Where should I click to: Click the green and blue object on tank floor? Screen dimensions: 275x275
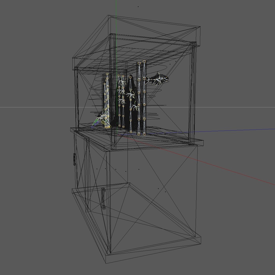[95, 123]
